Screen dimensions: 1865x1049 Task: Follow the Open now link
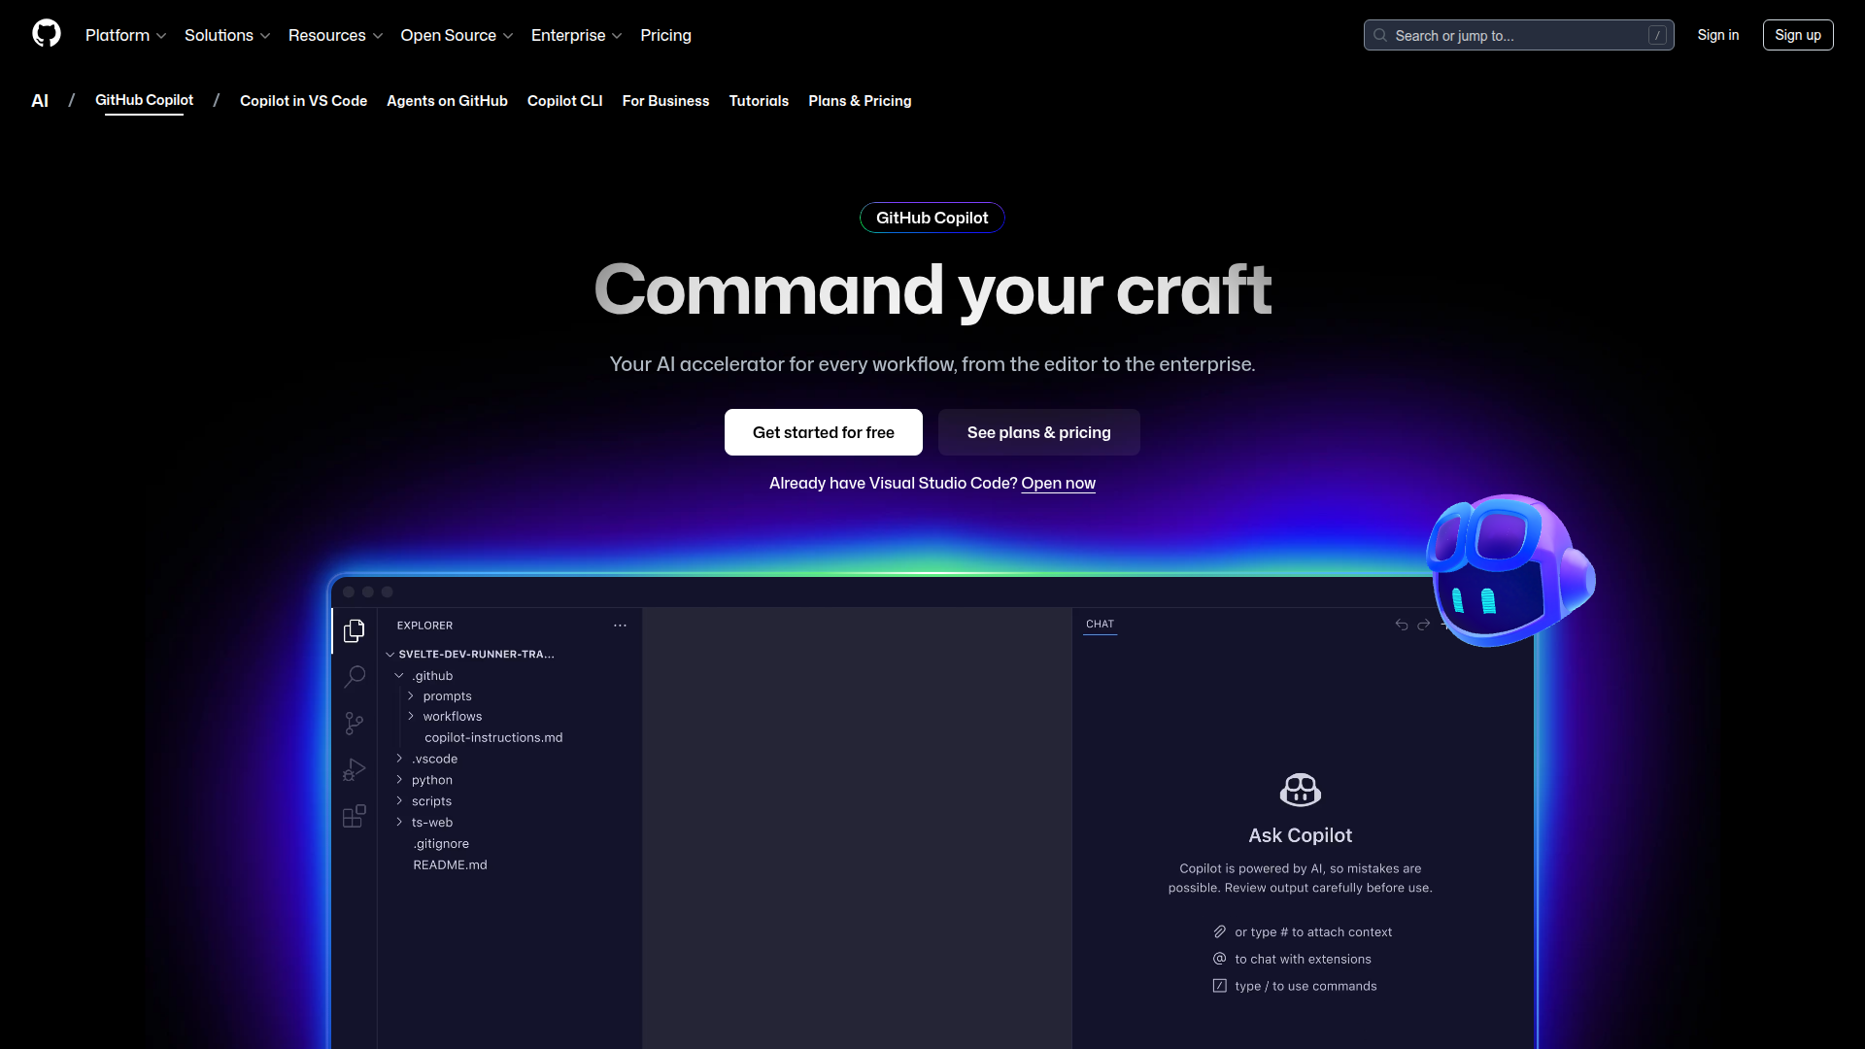[x=1058, y=483]
